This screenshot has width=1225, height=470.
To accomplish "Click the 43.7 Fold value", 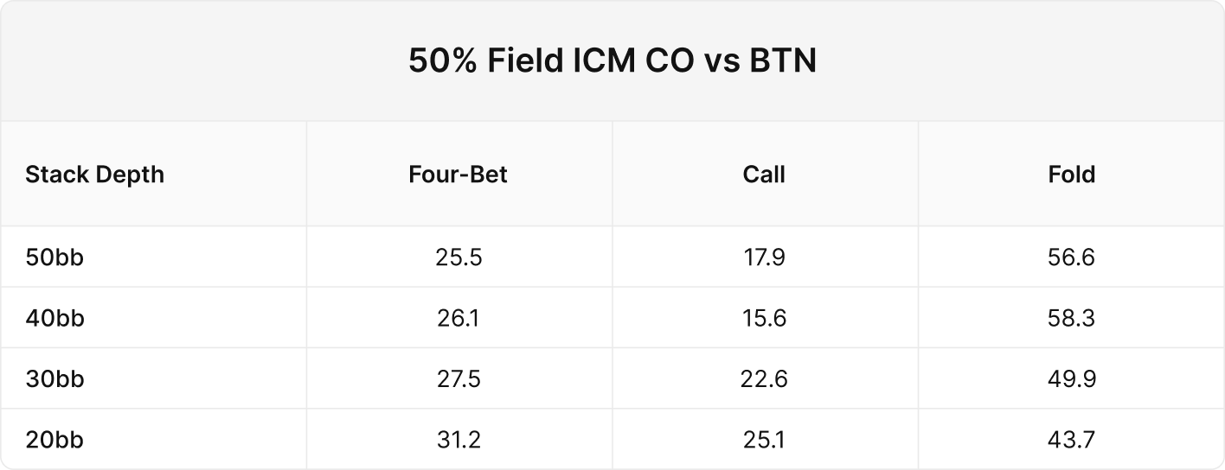I will (1071, 440).
